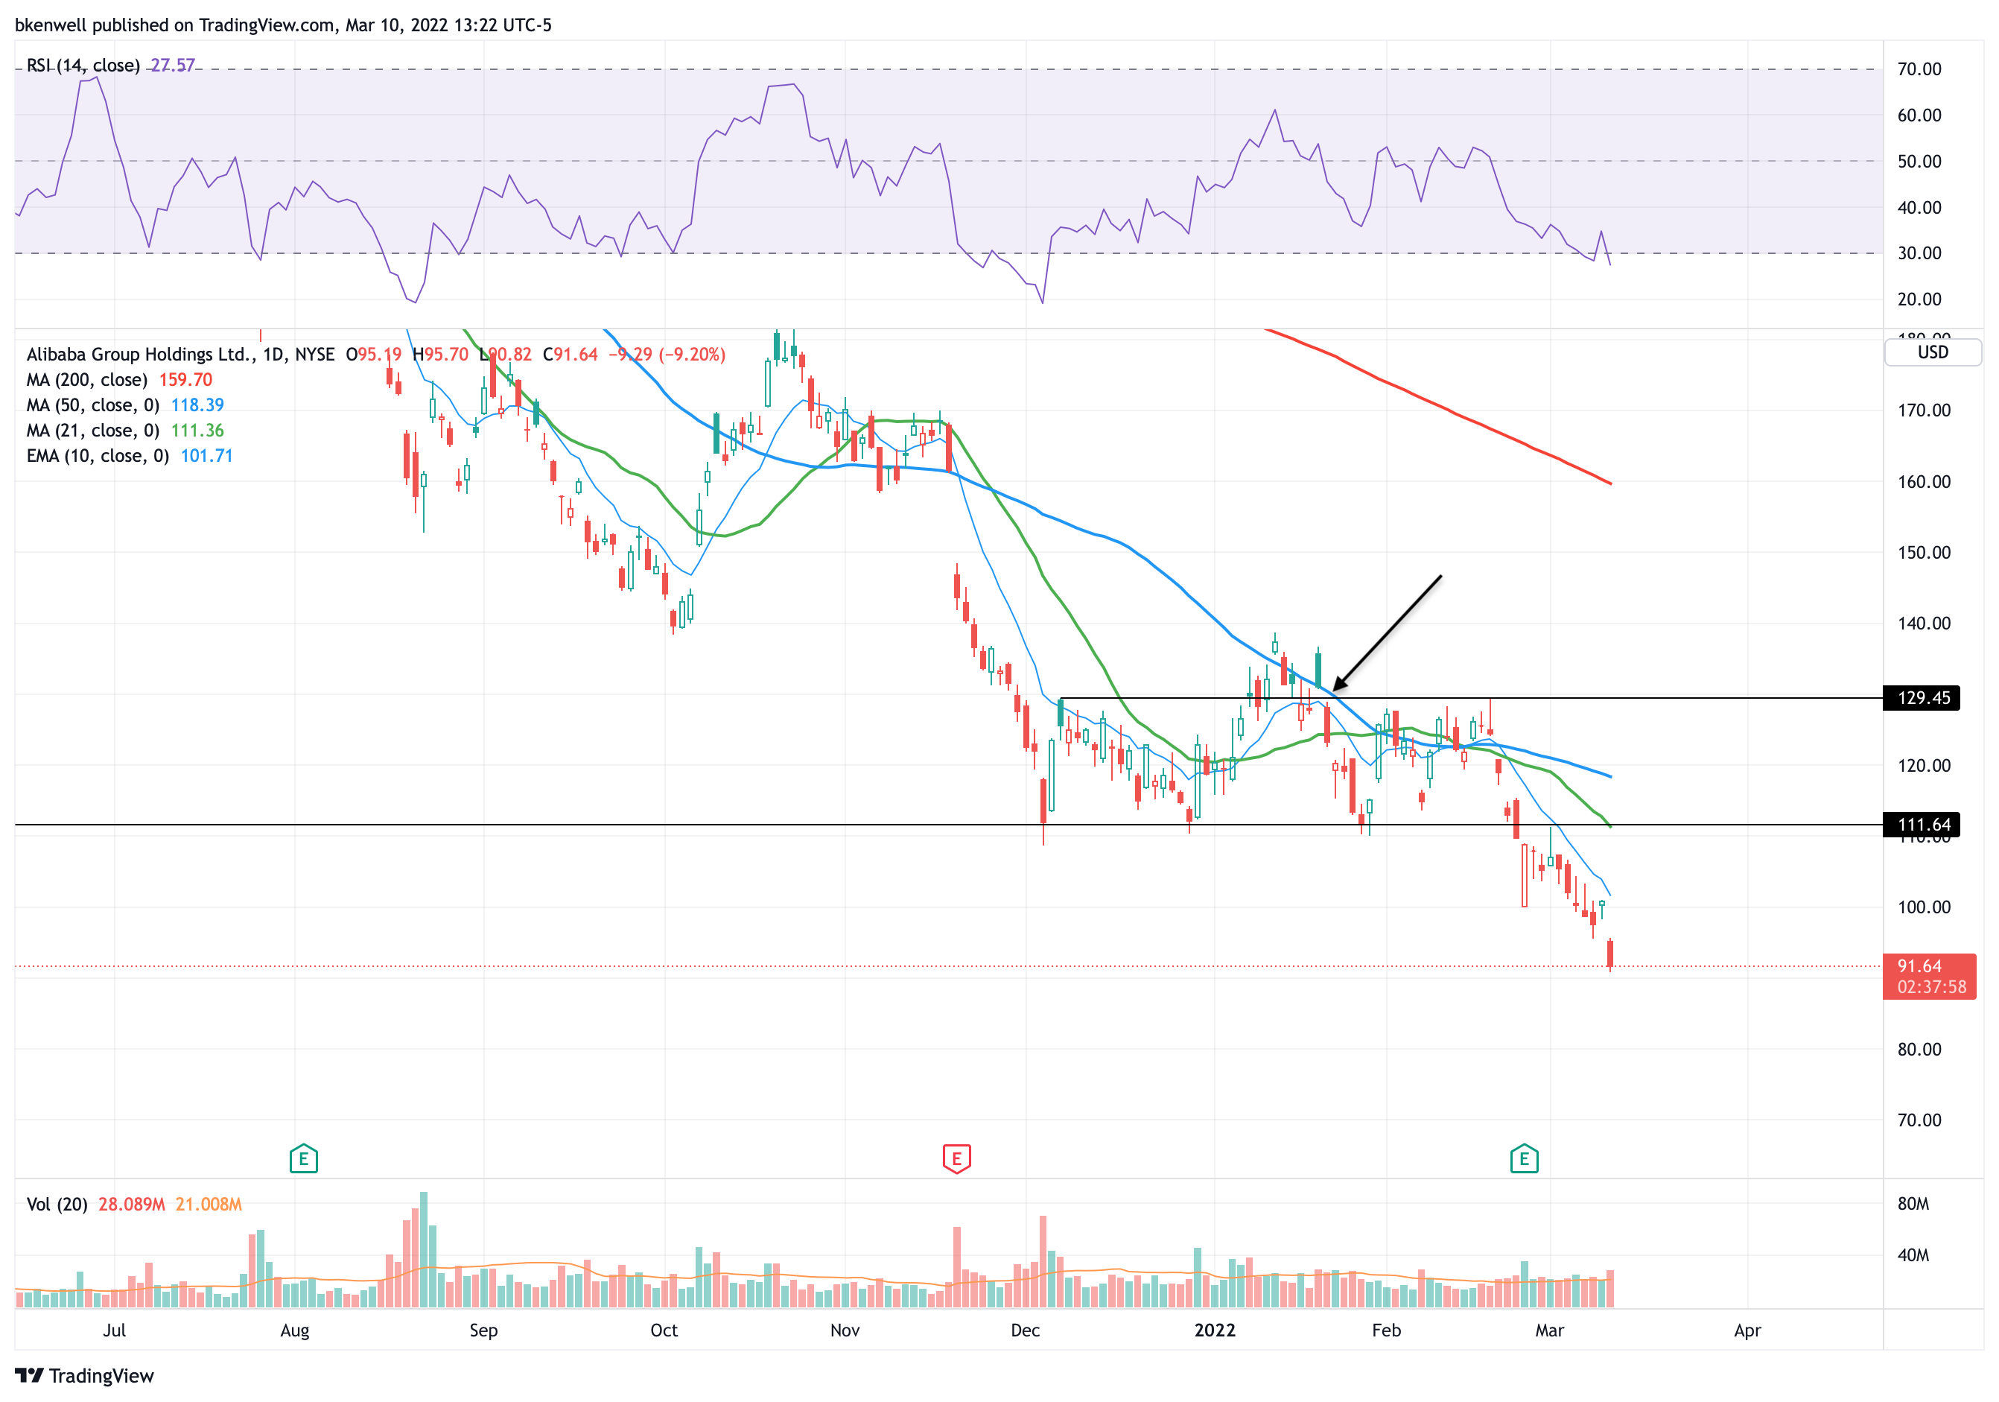Click the green earnings E marker near March

click(1524, 1159)
